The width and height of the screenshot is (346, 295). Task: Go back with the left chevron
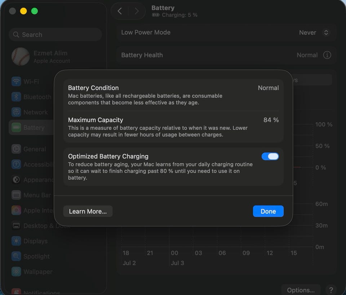pos(120,11)
